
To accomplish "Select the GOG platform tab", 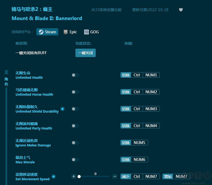I will coord(91,32).
